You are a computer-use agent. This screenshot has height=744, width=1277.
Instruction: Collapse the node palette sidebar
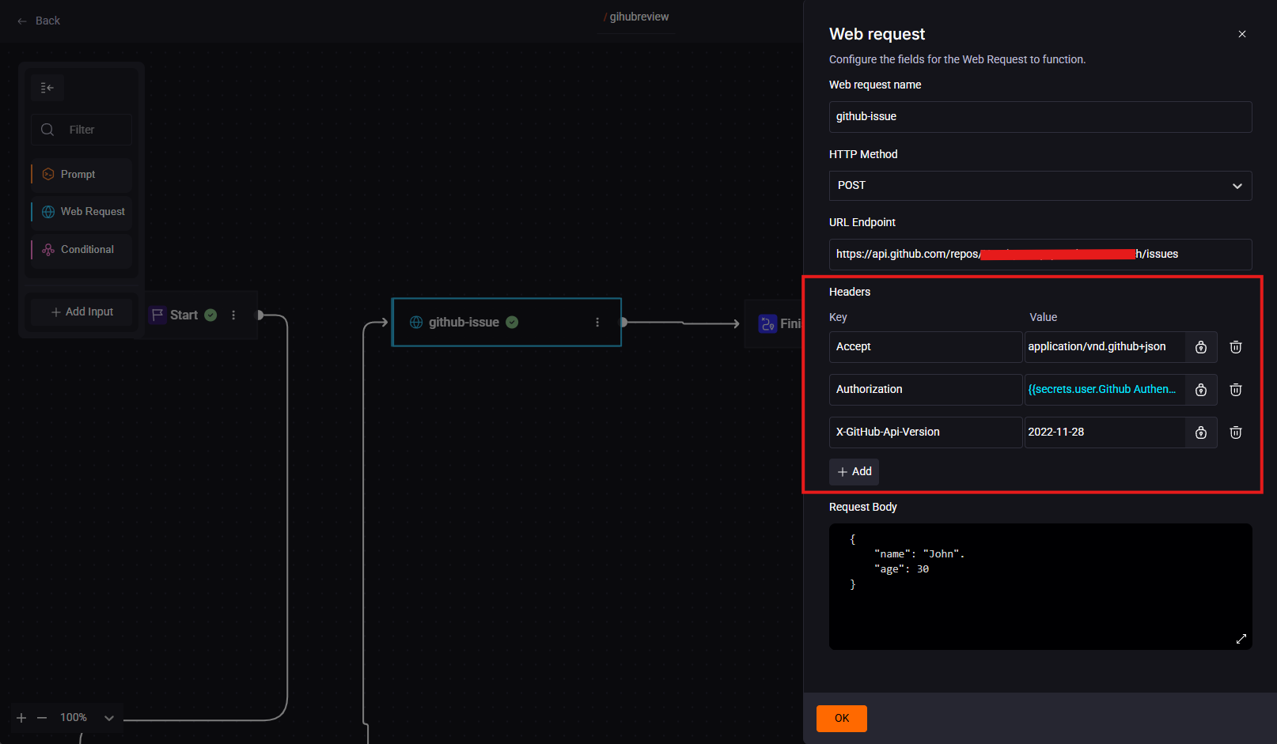tap(47, 88)
